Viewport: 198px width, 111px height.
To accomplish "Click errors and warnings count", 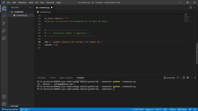I will 25,109.
